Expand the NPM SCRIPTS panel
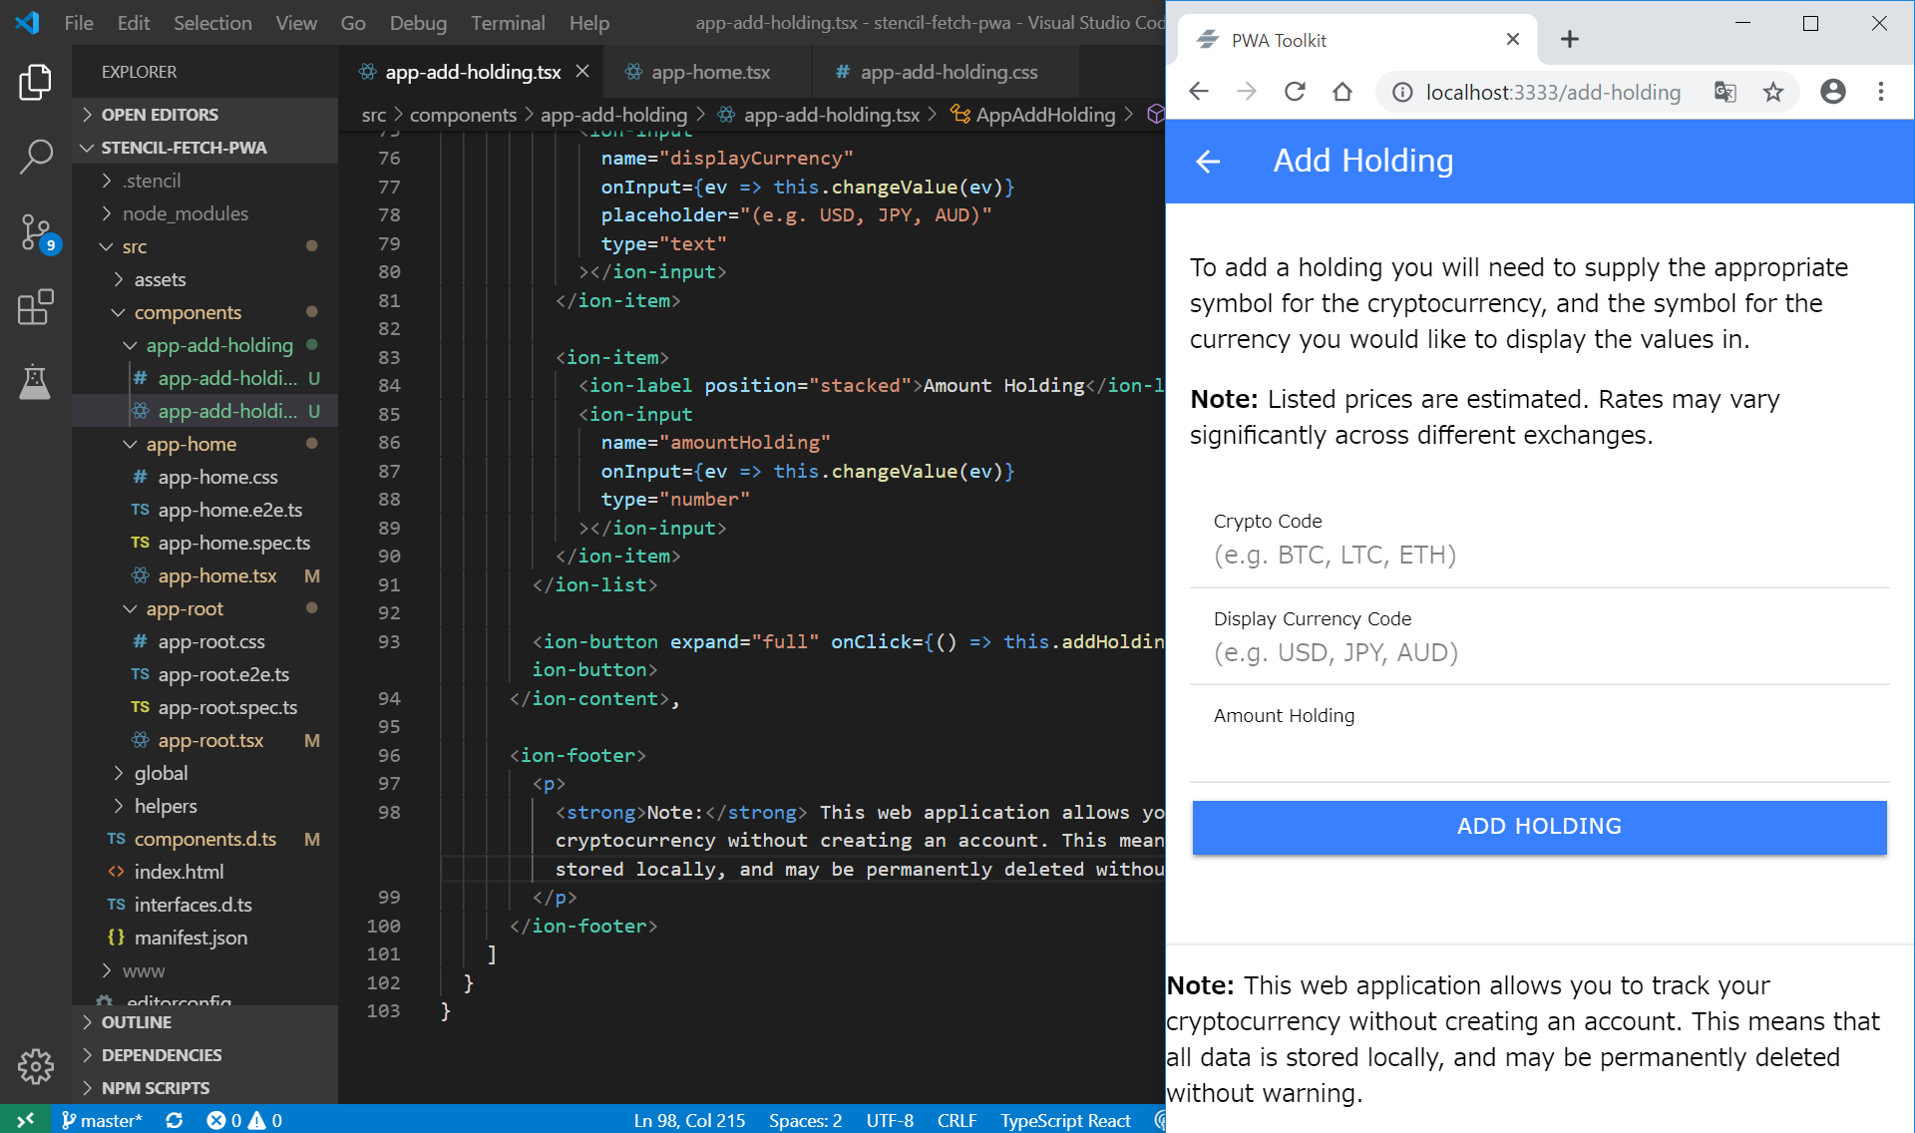 click(x=204, y=1088)
